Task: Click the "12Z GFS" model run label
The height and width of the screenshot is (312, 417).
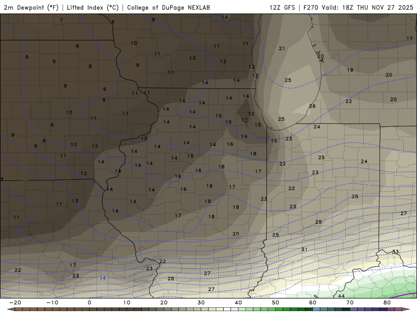Action: point(282,7)
